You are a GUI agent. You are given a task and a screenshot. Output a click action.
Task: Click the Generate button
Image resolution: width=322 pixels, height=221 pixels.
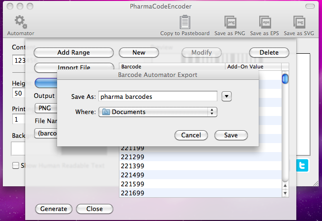pos(53,209)
